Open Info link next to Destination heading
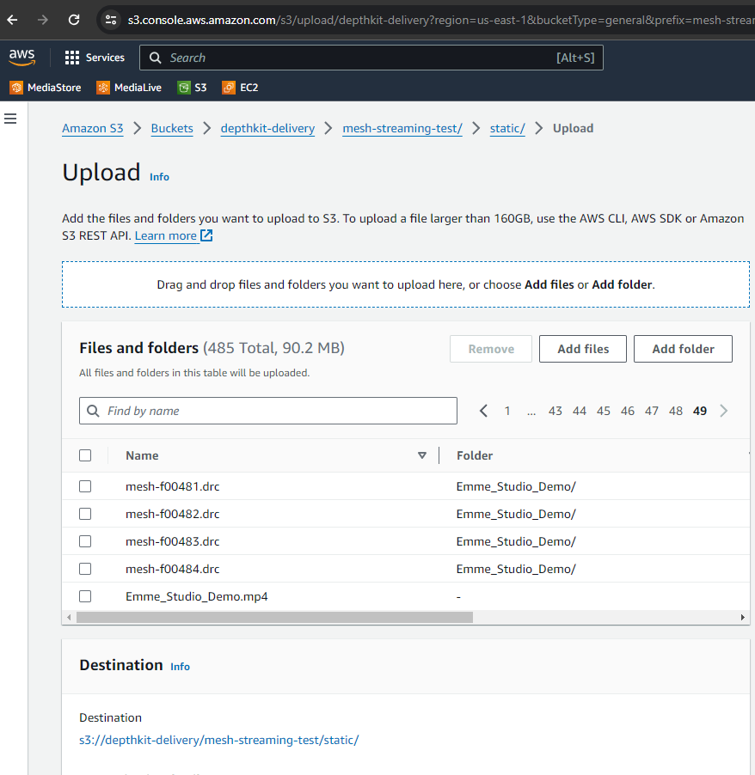The width and height of the screenshot is (755, 775). click(180, 667)
